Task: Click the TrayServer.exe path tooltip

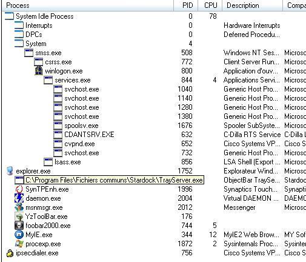Action: [x=114, y=180]
